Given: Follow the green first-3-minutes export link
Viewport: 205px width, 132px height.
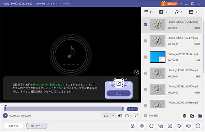Looking at the screenshot, I should [50, 84].
